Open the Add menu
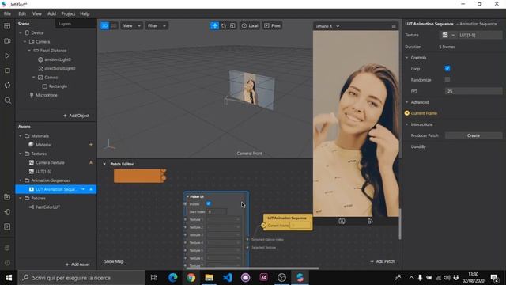The image size is (506, 285). tap(51, 14)
